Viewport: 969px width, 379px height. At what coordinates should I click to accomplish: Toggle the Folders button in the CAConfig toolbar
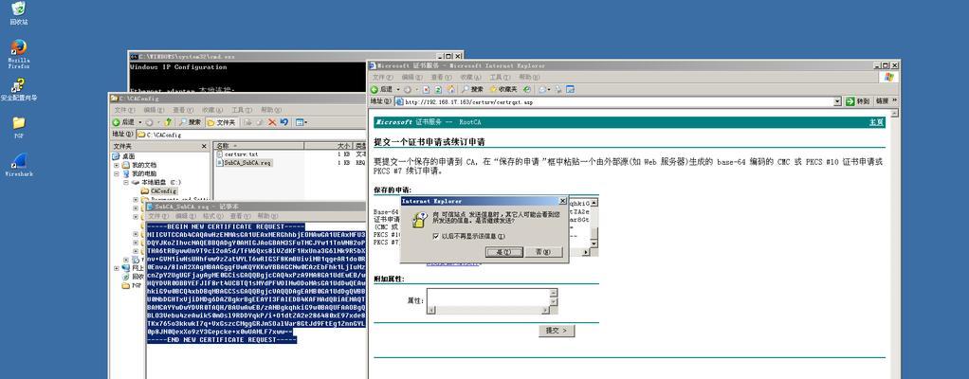point(222,122)
